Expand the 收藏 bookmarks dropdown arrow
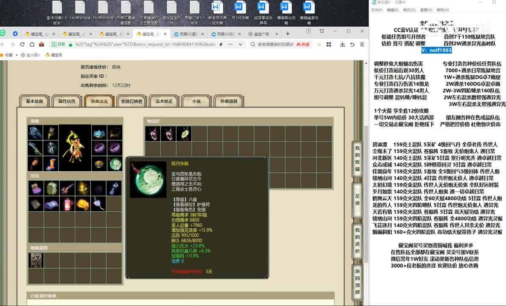This screenshot has width=506, height=306. pos(17,55)
